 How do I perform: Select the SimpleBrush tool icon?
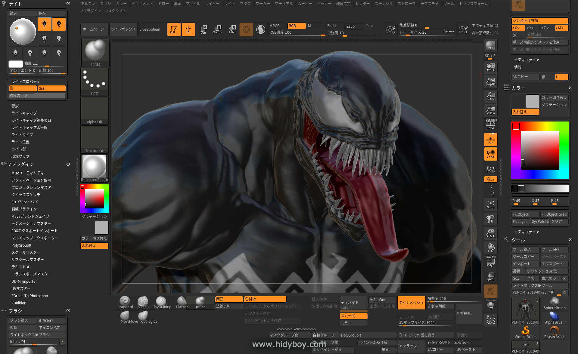pyautogui.click(x=525, y=332)
